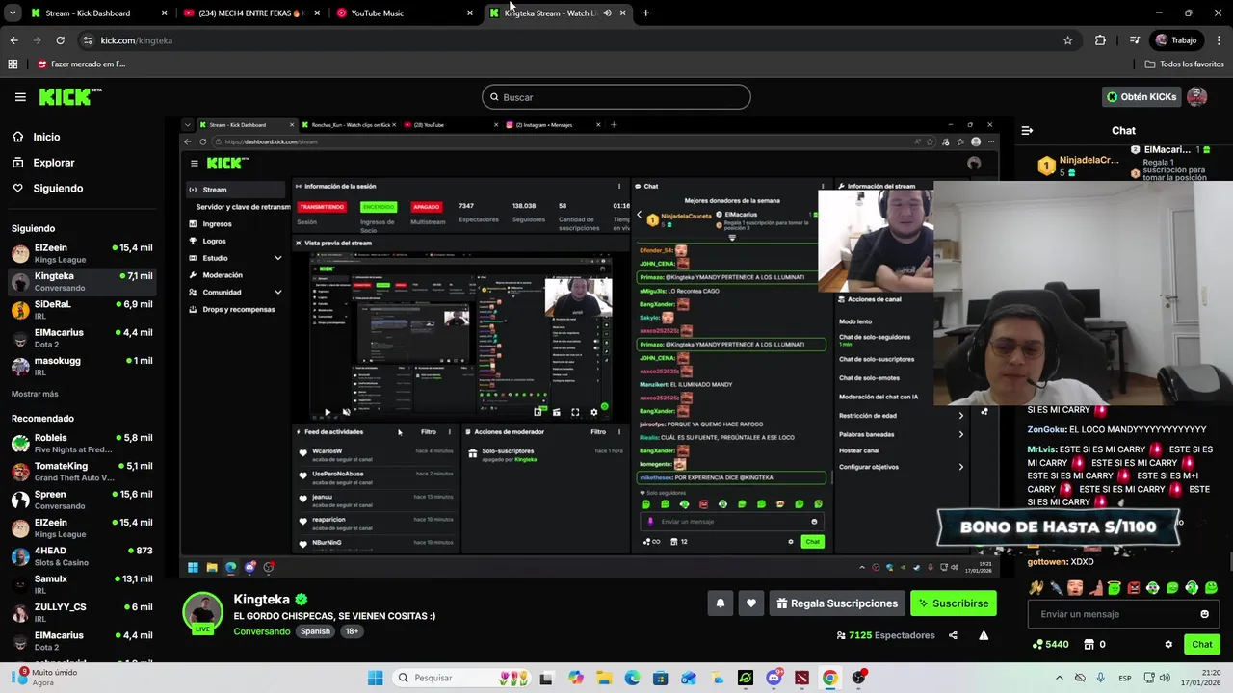Open Chrome extensions puzzle icon
Viewport: 1233px width, 693px height.
click(1100, 40)
